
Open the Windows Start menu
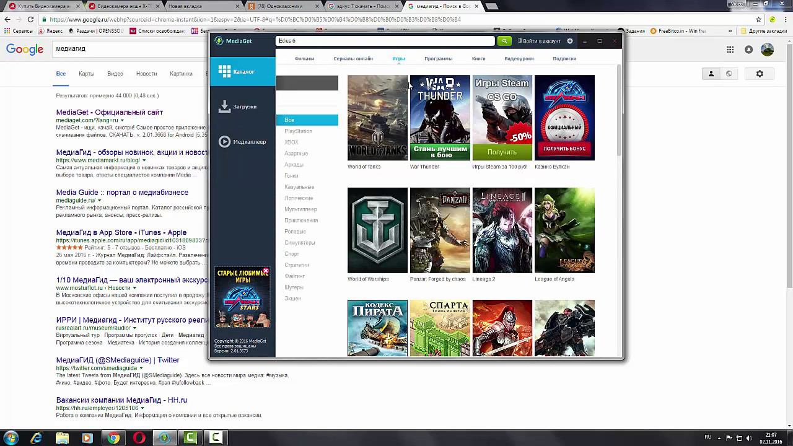[11, 438]
